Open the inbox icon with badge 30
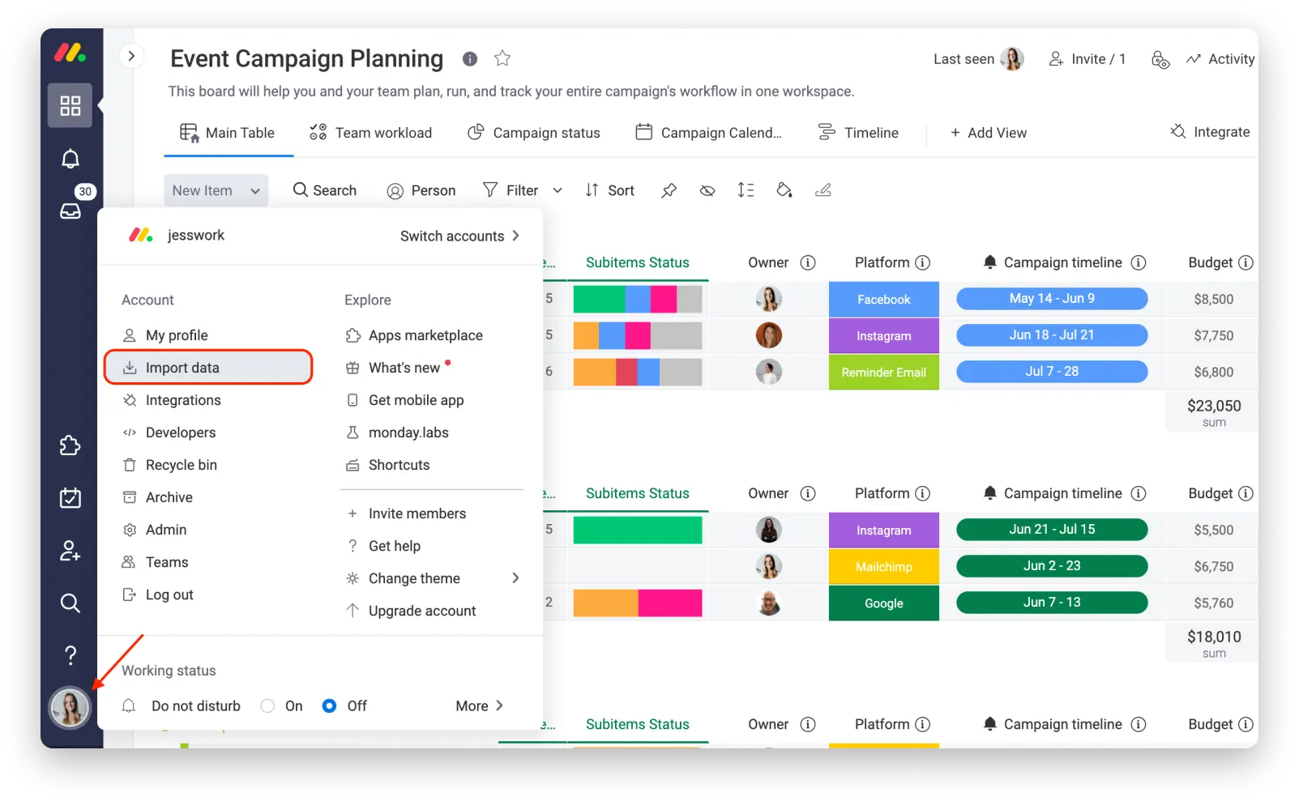The image size is (1299, 801). [x=71, y=210]
